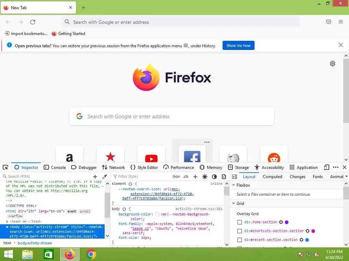Select the Fonts sidebar tab
Image resolution: width=349 pixels, height=261 pixels.
(318, 176)
